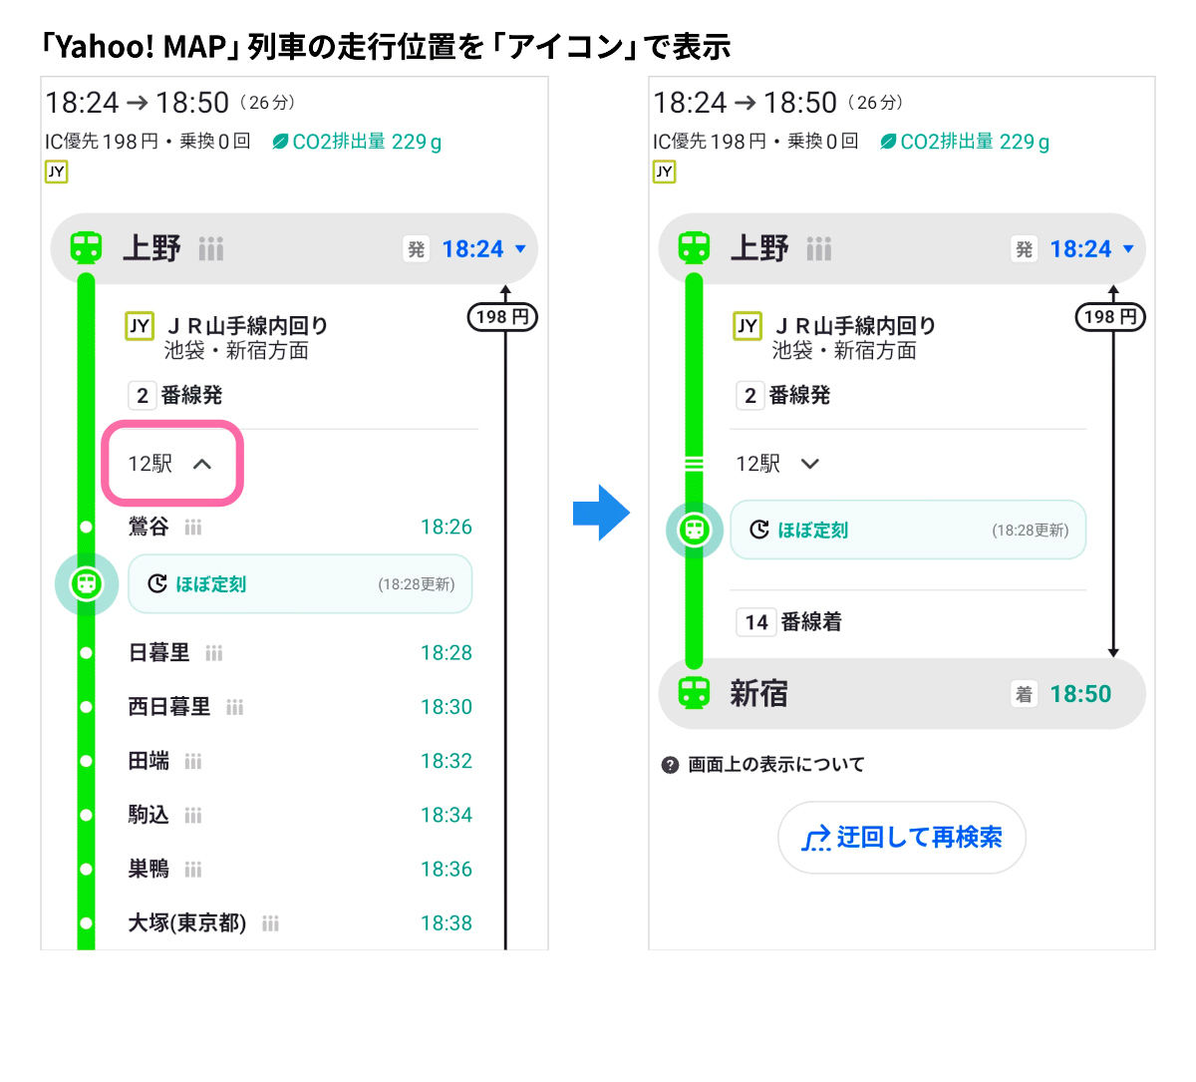Screen dimensions: 1196x1082
Task: Click congestion icon next to 上野 in right panel
Action: [x=819, y=248]
